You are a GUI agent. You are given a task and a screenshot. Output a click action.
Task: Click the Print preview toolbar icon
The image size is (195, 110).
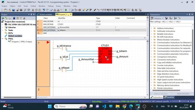18,10
